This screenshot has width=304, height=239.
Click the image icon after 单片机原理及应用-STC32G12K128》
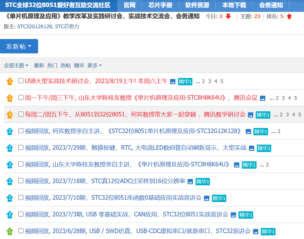(x=248, y=132)
